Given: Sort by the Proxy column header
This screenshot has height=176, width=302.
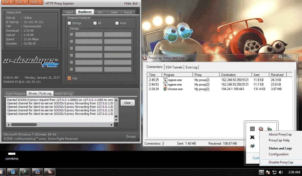Looking at the screenshot, I should [x=206, y=75].
